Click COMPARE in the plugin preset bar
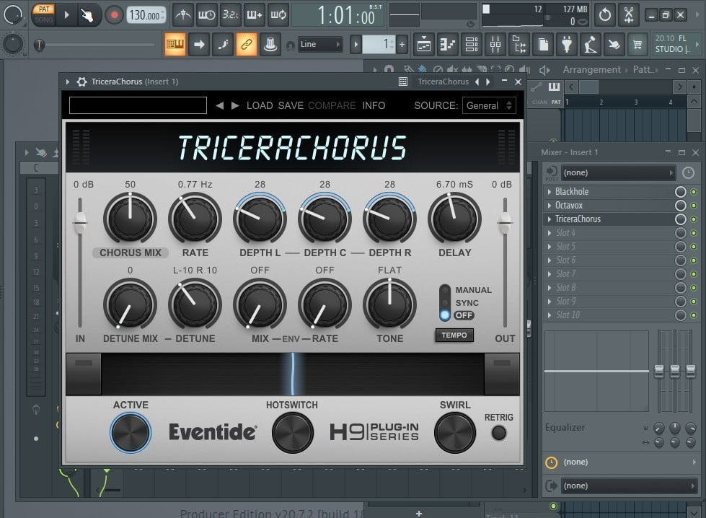706x518 pixels. (332, 105)
